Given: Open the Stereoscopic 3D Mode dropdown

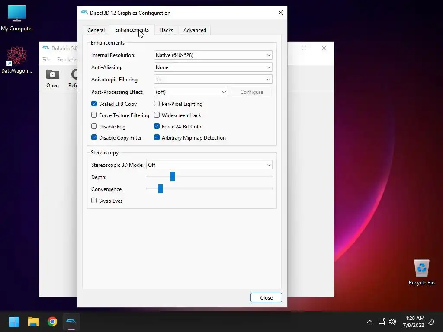Looking at the screenshot, I should tap(209, 165).
